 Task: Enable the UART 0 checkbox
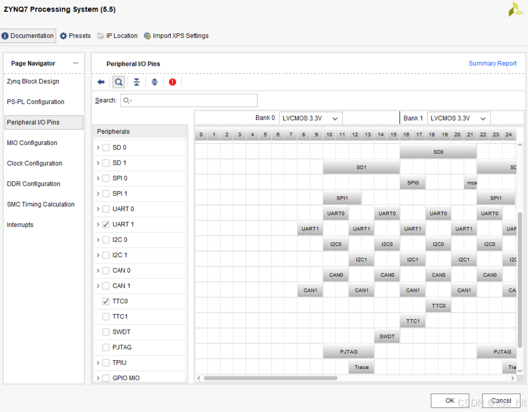tap(106, 209)
